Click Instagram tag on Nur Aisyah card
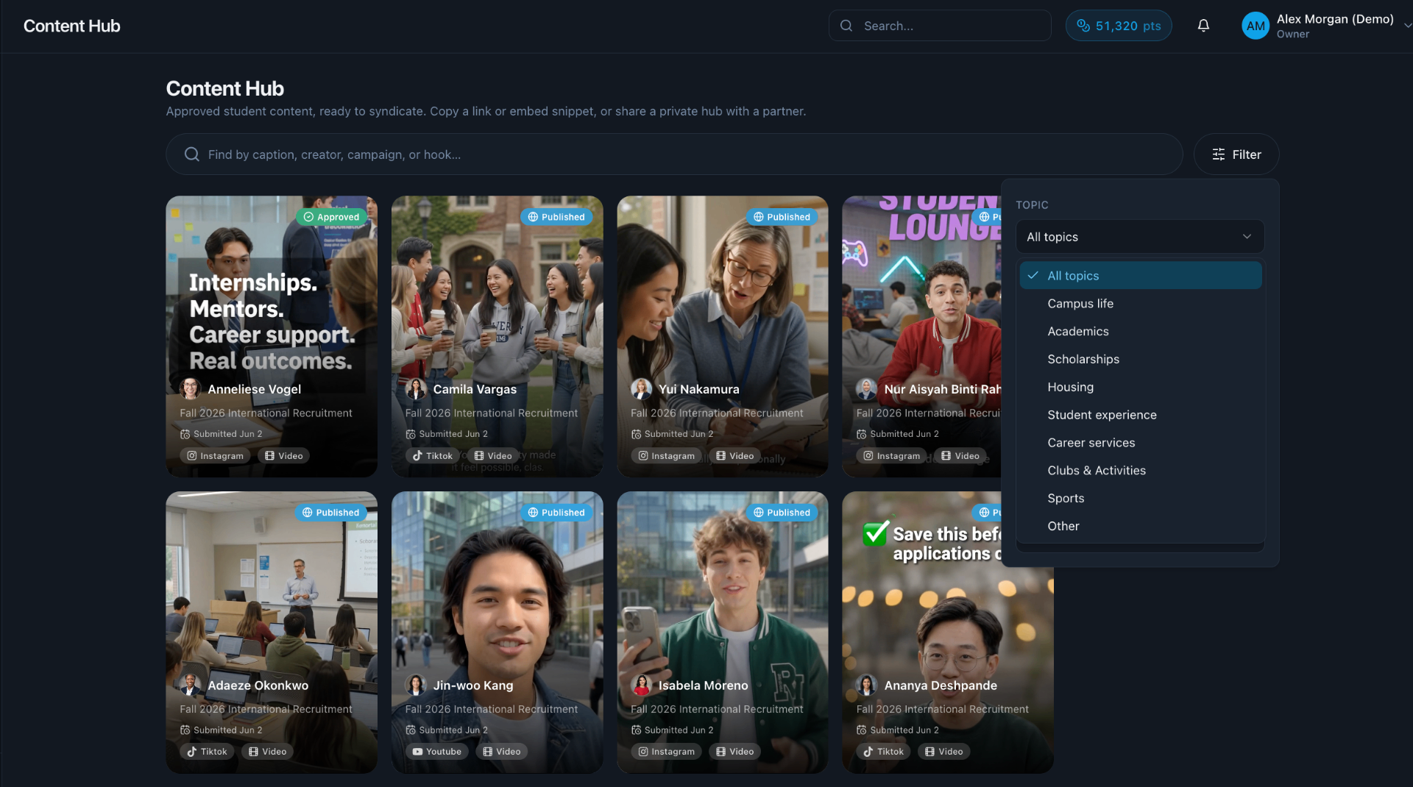 892,456
